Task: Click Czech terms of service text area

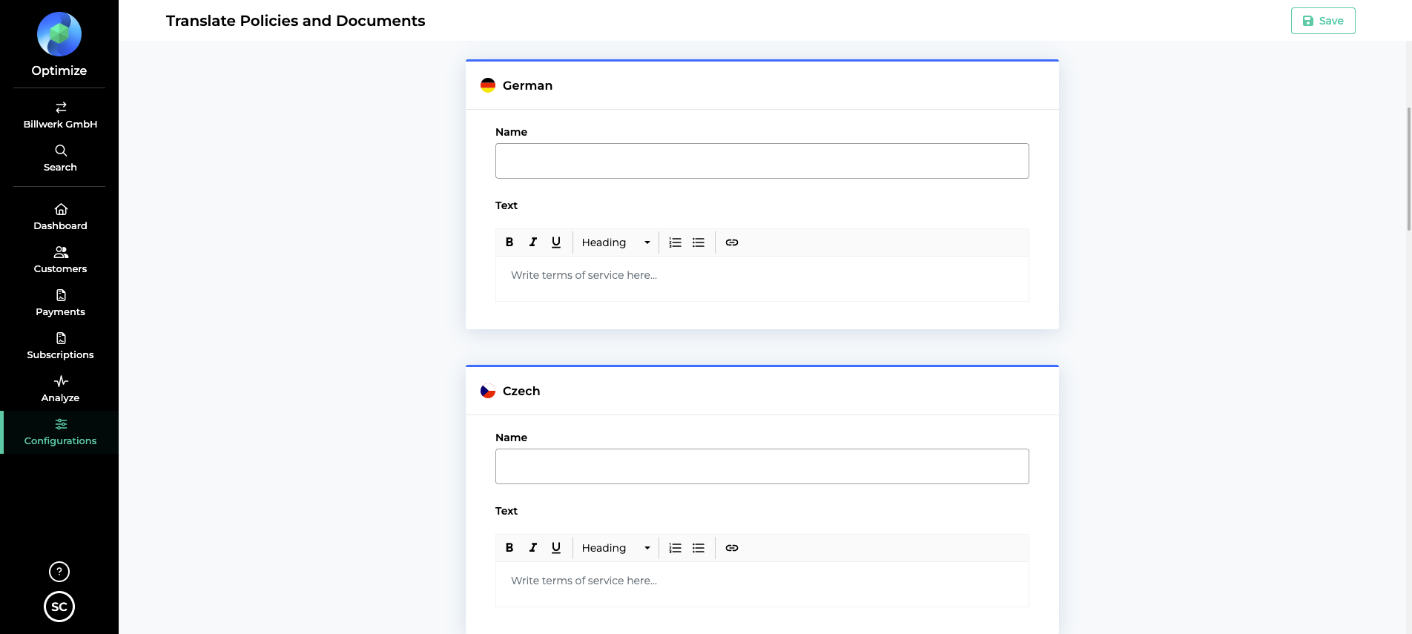Action: 762,584
